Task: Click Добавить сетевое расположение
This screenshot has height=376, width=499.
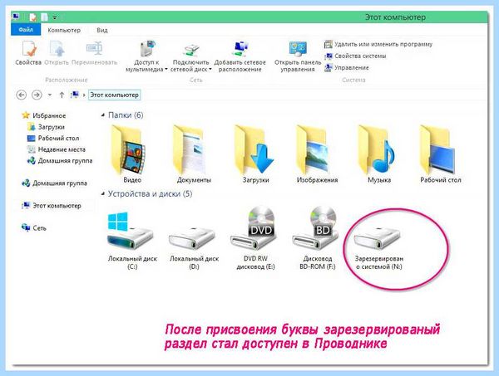Action: (240, 56)
